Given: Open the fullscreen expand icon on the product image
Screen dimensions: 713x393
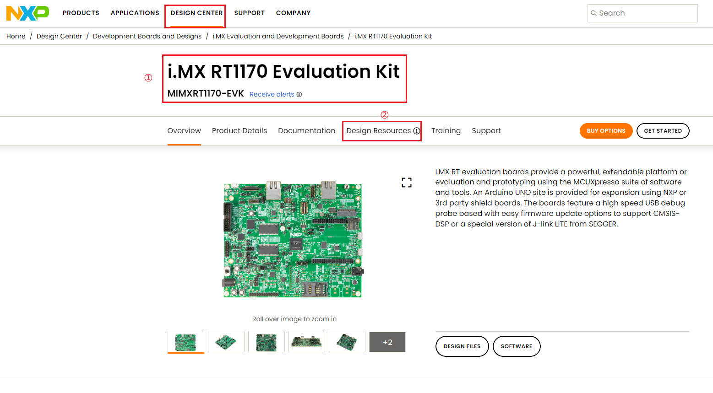Looking at the screenshot, I should (x=406, y=183).
